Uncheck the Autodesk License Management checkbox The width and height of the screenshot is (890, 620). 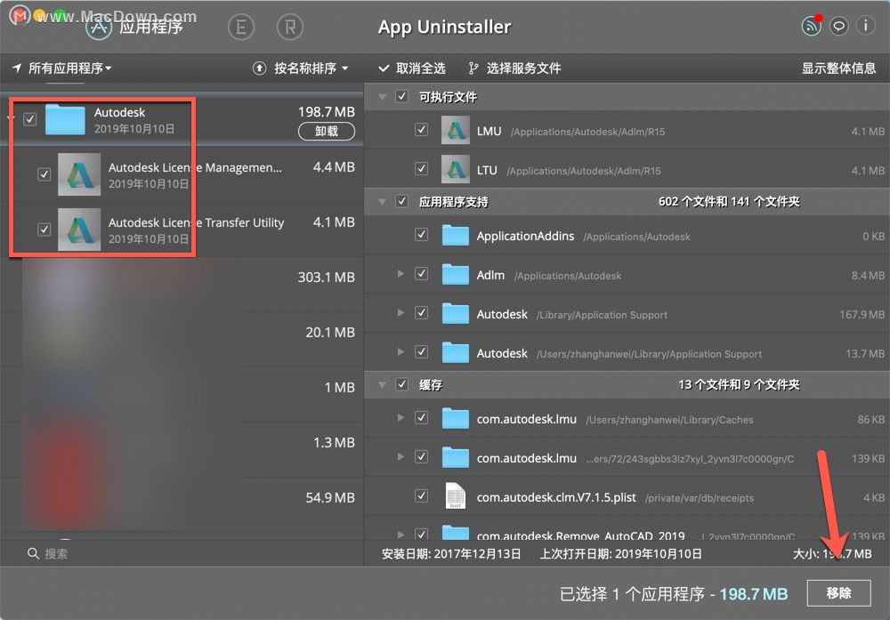coord(44,174)
